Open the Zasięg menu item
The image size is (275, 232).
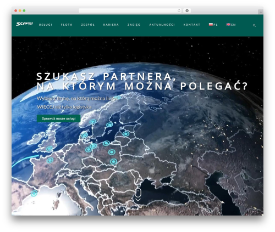click(134, 25)
